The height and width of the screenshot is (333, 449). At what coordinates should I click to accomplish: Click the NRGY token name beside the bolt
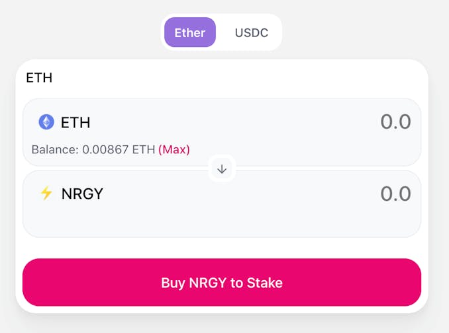[82, 194]
